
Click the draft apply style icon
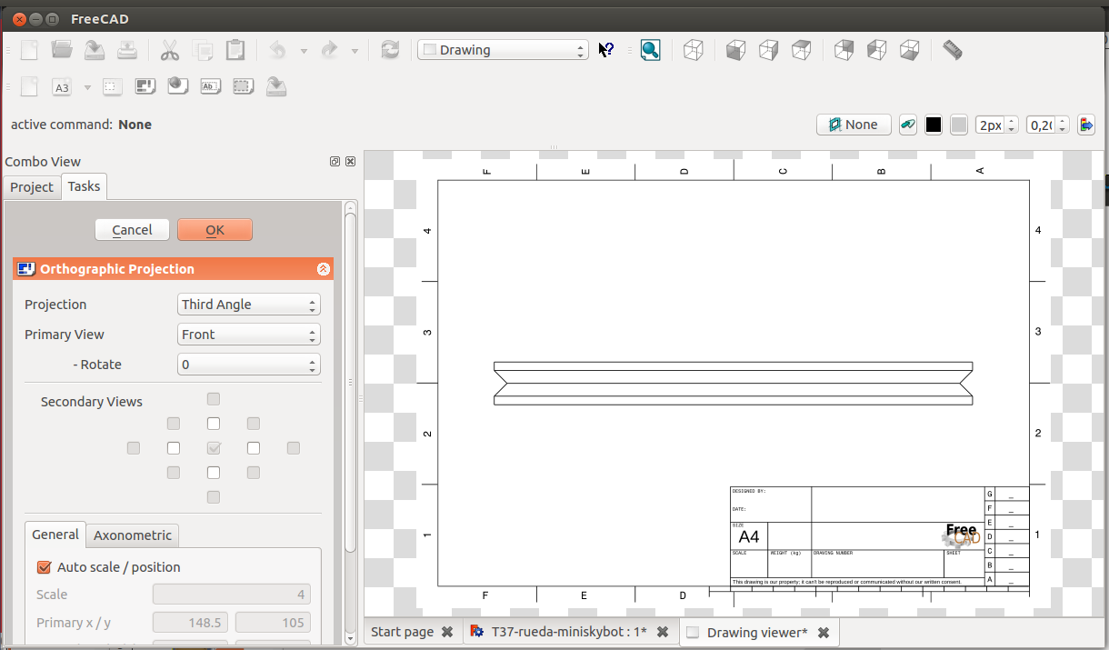point(1086,125)
